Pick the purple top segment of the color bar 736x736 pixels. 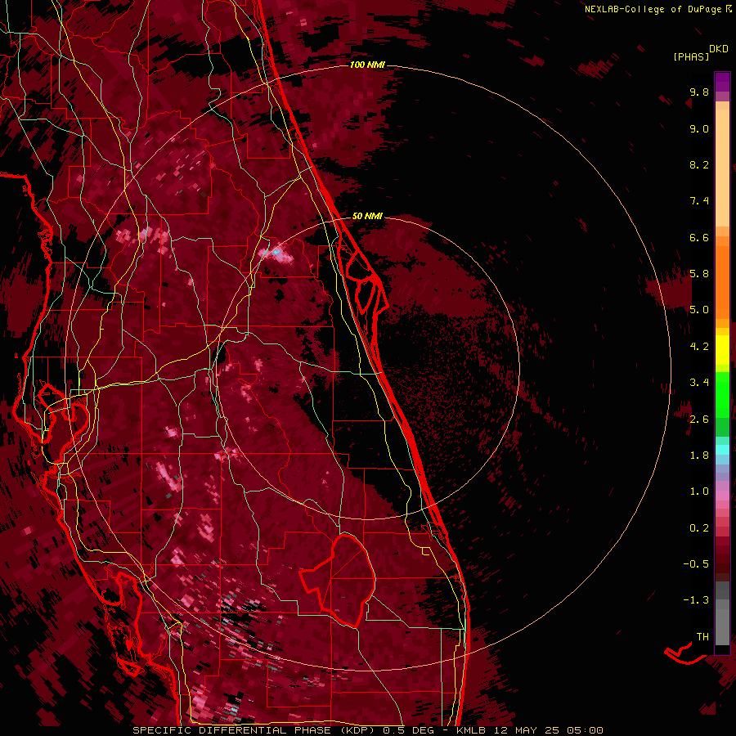pos(722,82)
